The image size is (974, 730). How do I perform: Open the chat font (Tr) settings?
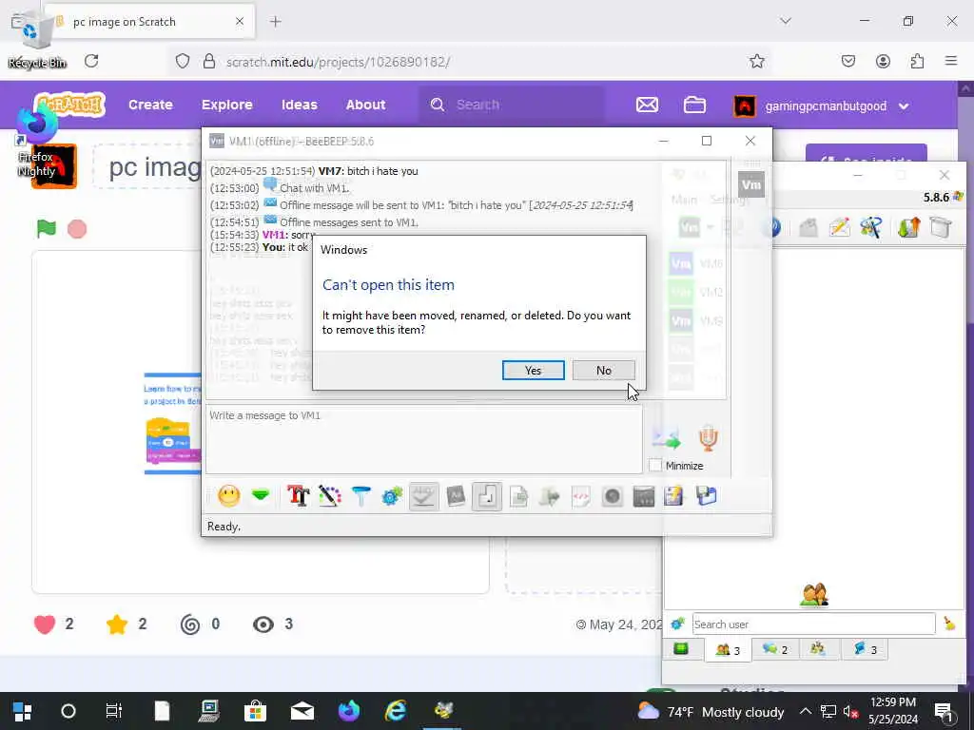pyautogui.click(x=298, y=496)
